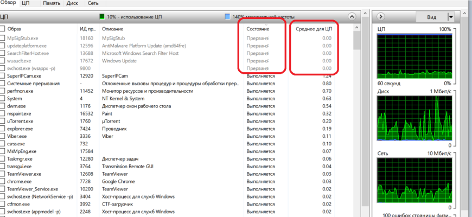472x217 pixels.
Task: Open the Диск tab
Action: coord(72,3)
